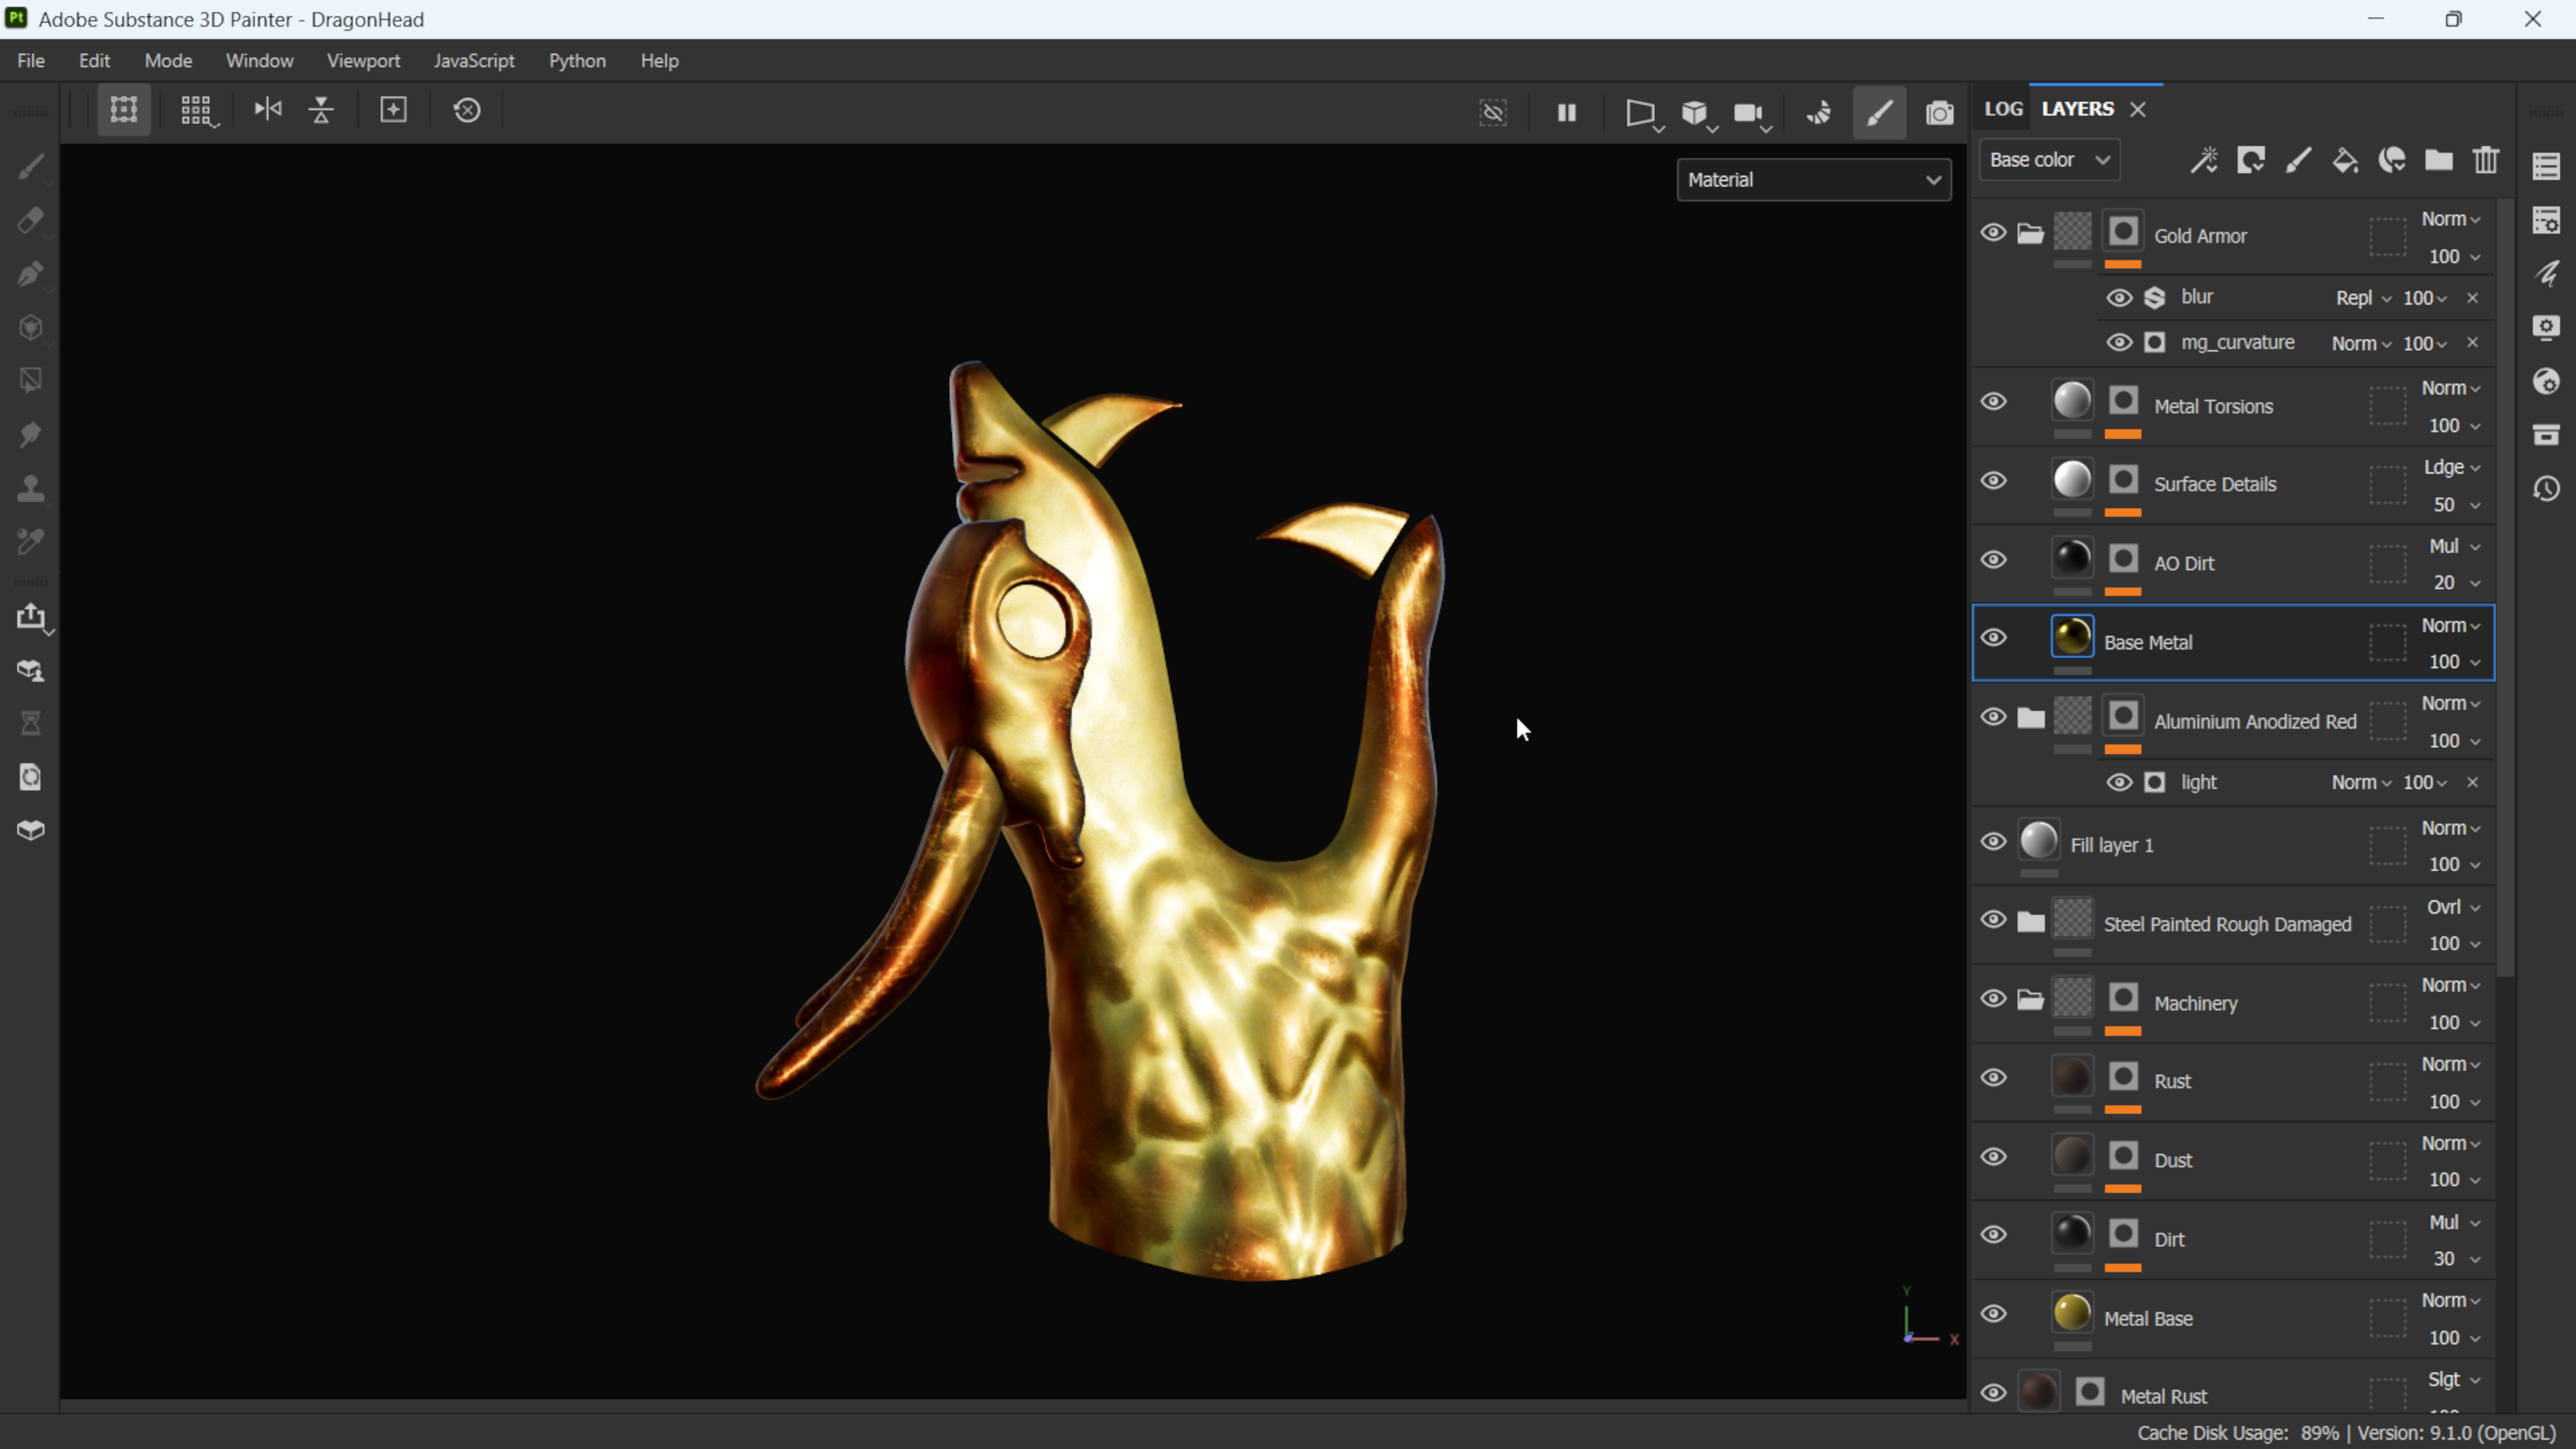
Task: Remove the mg_curvature effect with X
Action: (x=2472, y=342)
